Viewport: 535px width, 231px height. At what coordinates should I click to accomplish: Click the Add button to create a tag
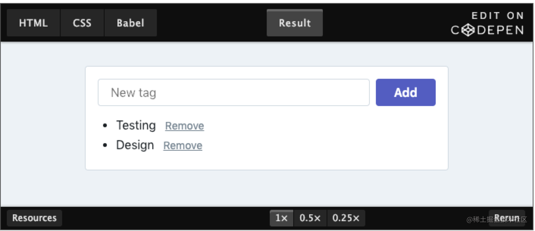click(x=405, y=92)
